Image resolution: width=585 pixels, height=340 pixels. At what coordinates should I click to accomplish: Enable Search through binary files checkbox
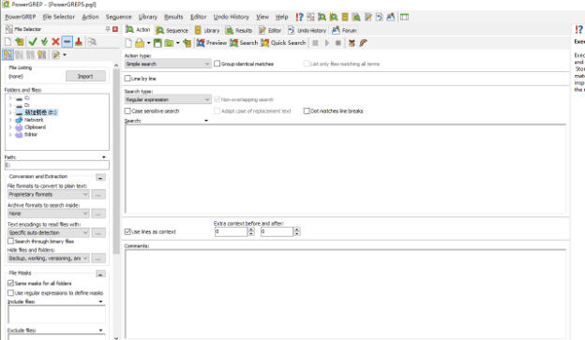(x=11, y=242)
